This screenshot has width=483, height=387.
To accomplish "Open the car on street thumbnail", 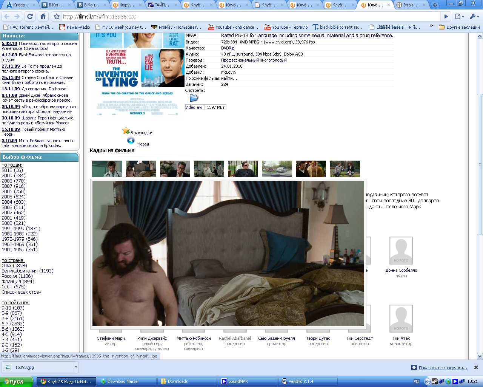I will coord(277,169).
